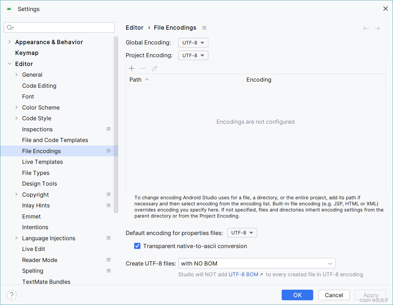Open Live Templates page
Viewport: 393px width, 305px height.
(x=42, y=162)
